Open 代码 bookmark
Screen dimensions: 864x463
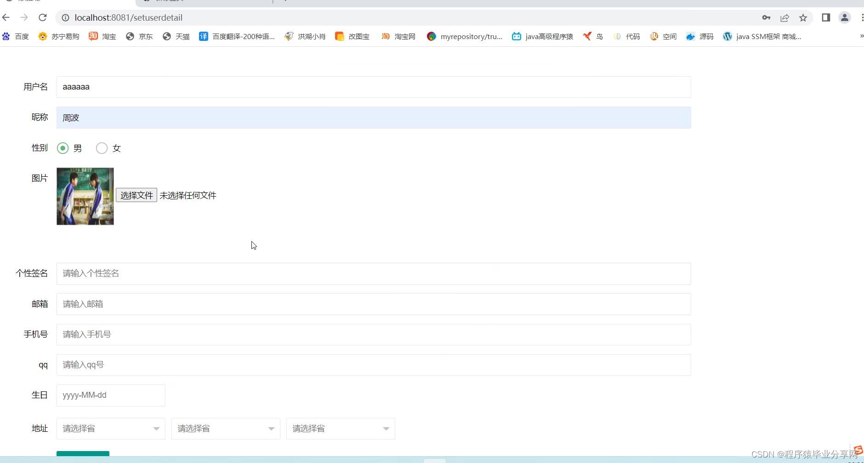click(x=626, y=36)
